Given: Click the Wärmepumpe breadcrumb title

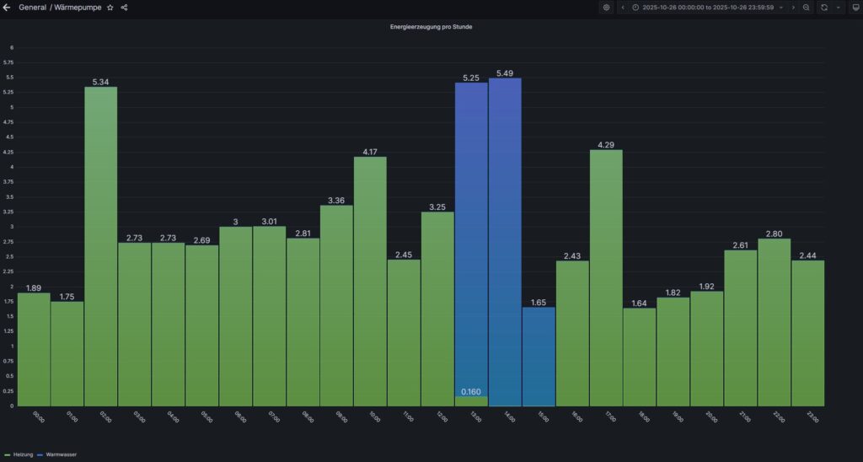Looking at the screenshot, I should coord(78,8).
